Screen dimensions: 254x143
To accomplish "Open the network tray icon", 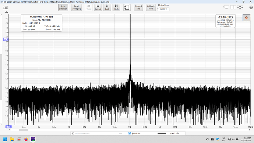I will click(229, 139).
